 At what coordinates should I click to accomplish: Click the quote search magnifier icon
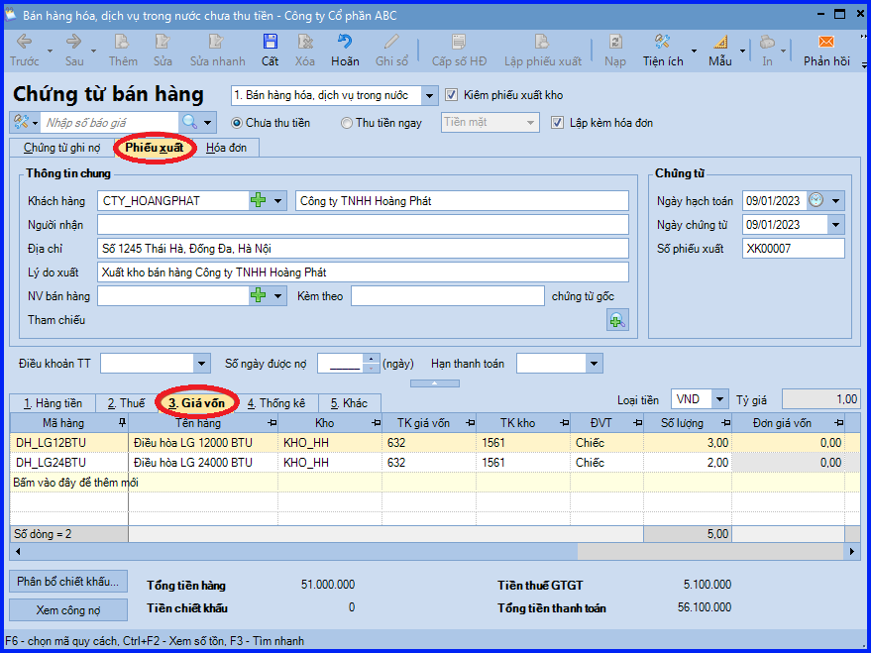[190, 122]
